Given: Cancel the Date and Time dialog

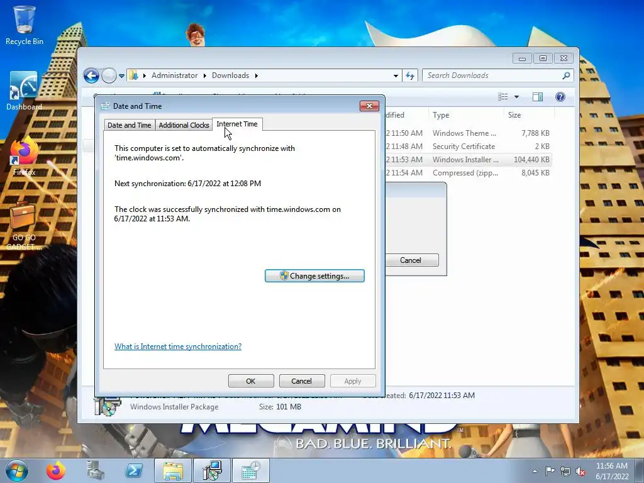Looking at the screenshot, I should (302, 380).
